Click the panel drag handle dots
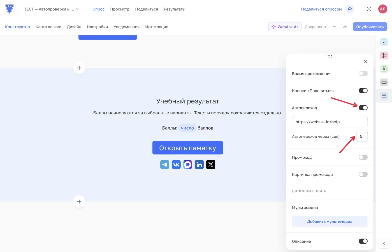 (x=330, y=56)
